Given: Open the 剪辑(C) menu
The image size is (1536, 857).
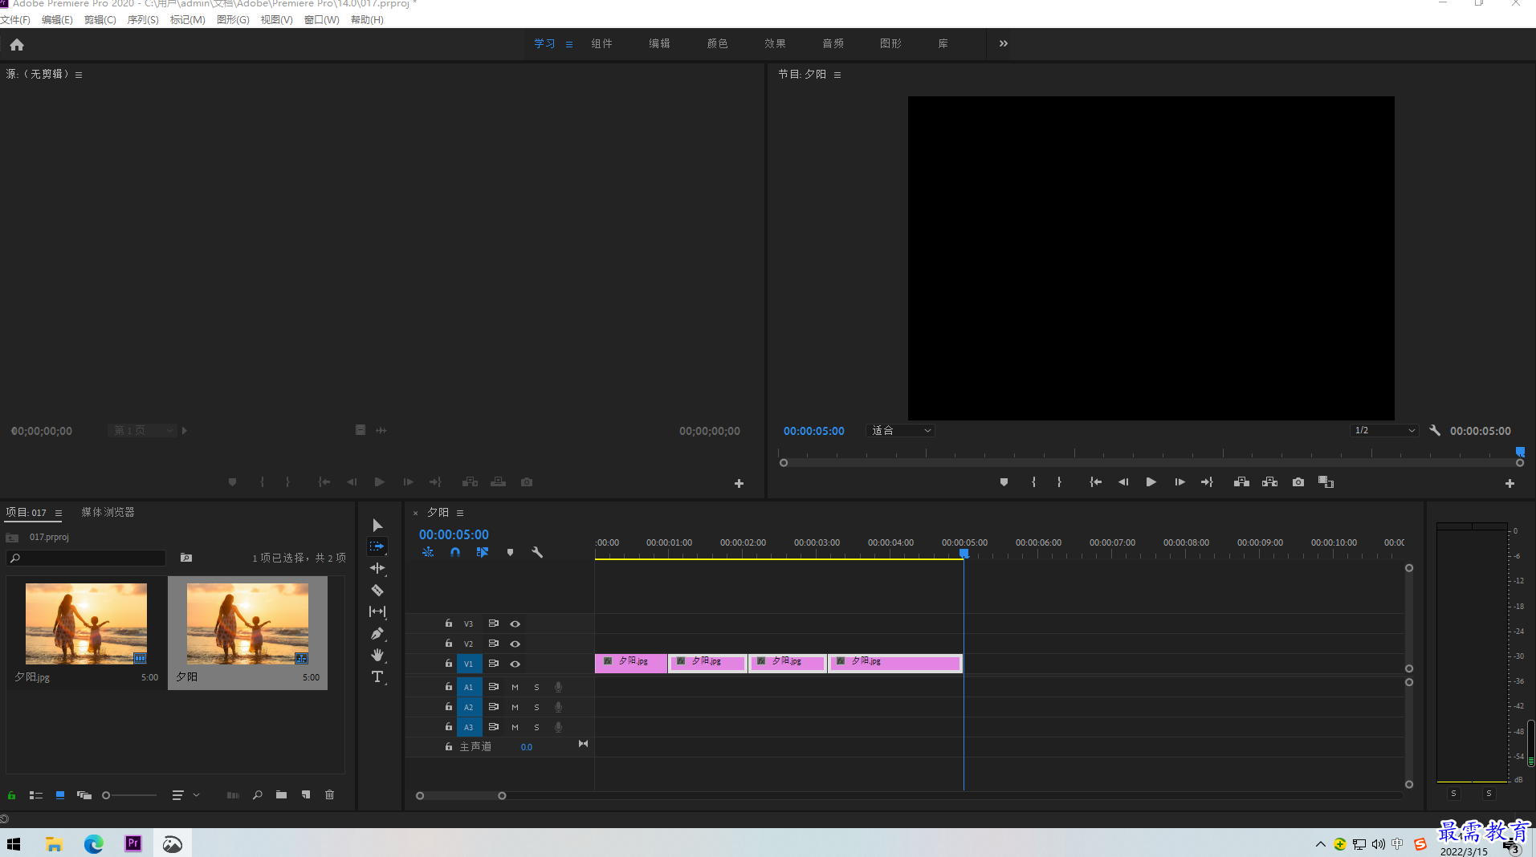Looking at the screenshot, I should point(100,19).
